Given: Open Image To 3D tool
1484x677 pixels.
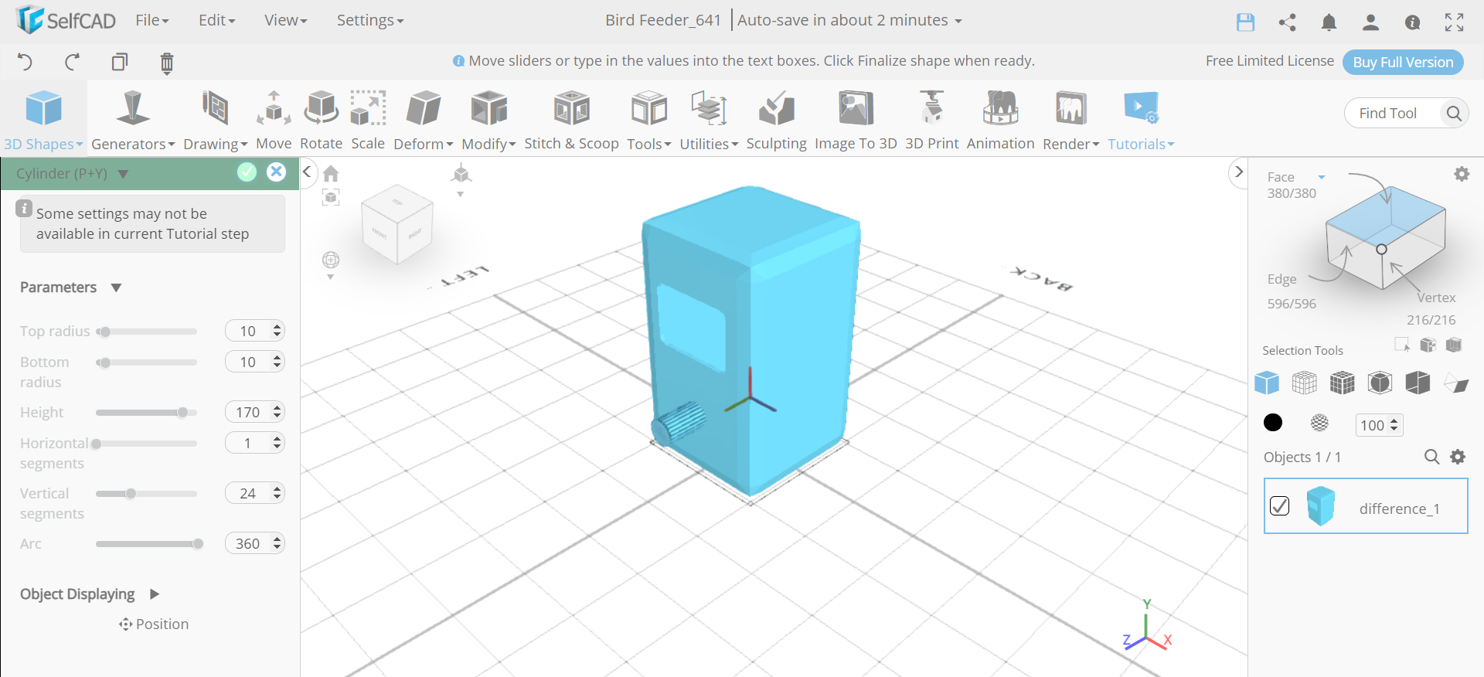Looking at the screenshot, I should (856, 120).
